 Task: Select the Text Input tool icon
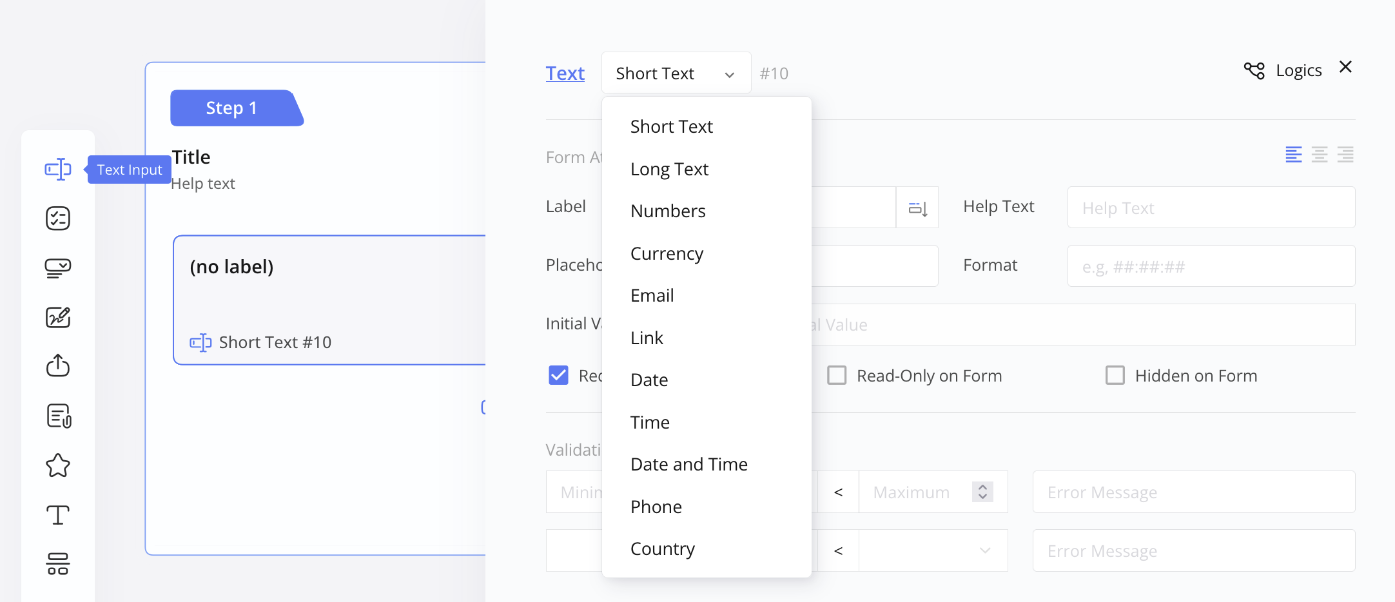pyautogui.click(x=58, y=170)
